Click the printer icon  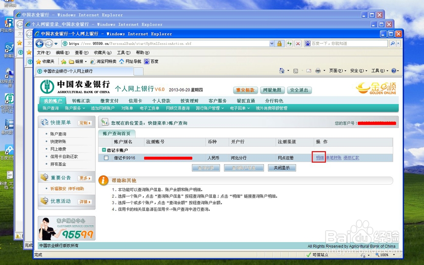[x=318, y=71]
